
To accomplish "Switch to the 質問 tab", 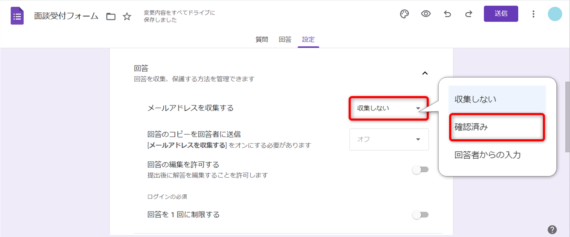I will (x=262, y=40).
